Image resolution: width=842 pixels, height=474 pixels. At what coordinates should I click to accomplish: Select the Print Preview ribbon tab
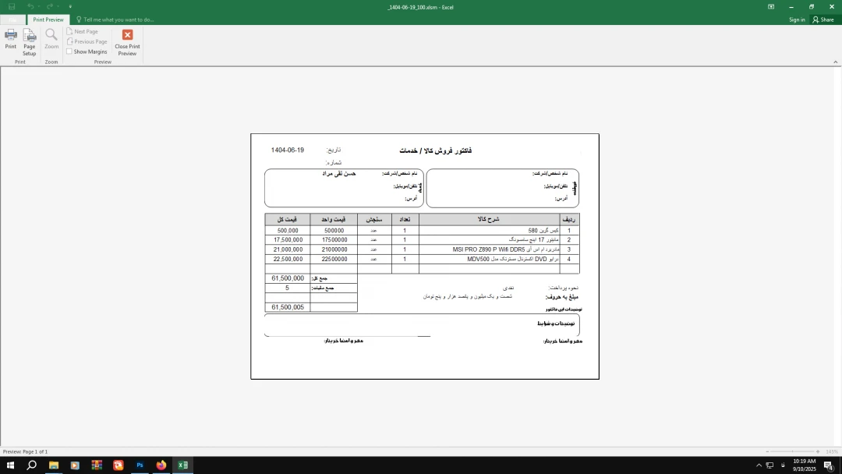click(48, 19)
